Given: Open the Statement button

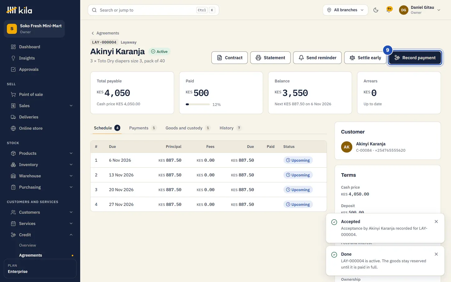Looking at the screenshot, I should click(x=270, y=58).
